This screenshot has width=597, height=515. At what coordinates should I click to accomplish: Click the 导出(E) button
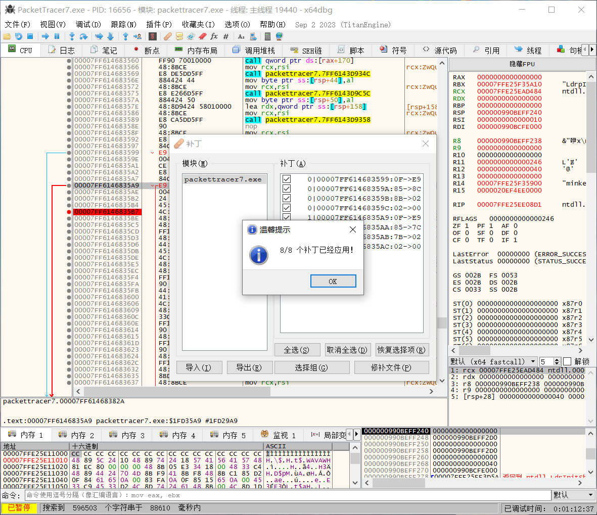click(249, 367)
